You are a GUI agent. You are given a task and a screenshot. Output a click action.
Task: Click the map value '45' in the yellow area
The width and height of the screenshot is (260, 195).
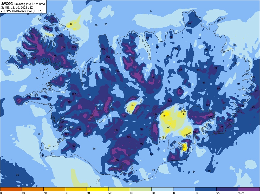tap(164, 116)
